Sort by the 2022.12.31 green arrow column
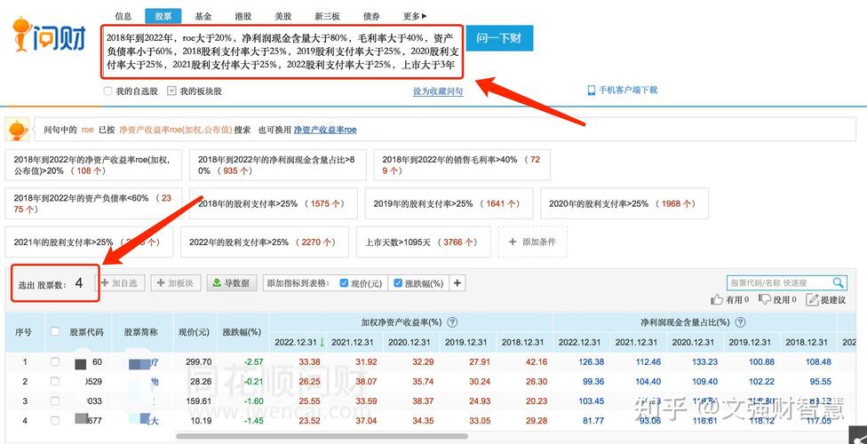 point(322,342)
